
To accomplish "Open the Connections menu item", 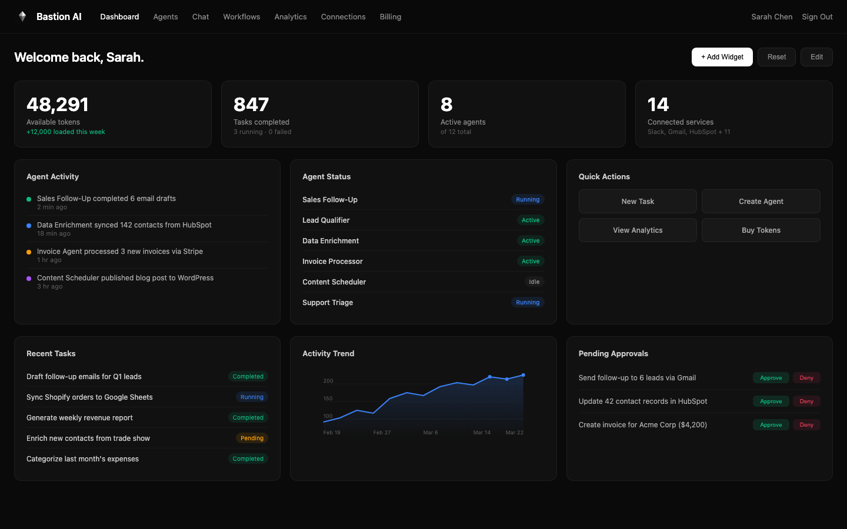I will [x=343, y=16].
